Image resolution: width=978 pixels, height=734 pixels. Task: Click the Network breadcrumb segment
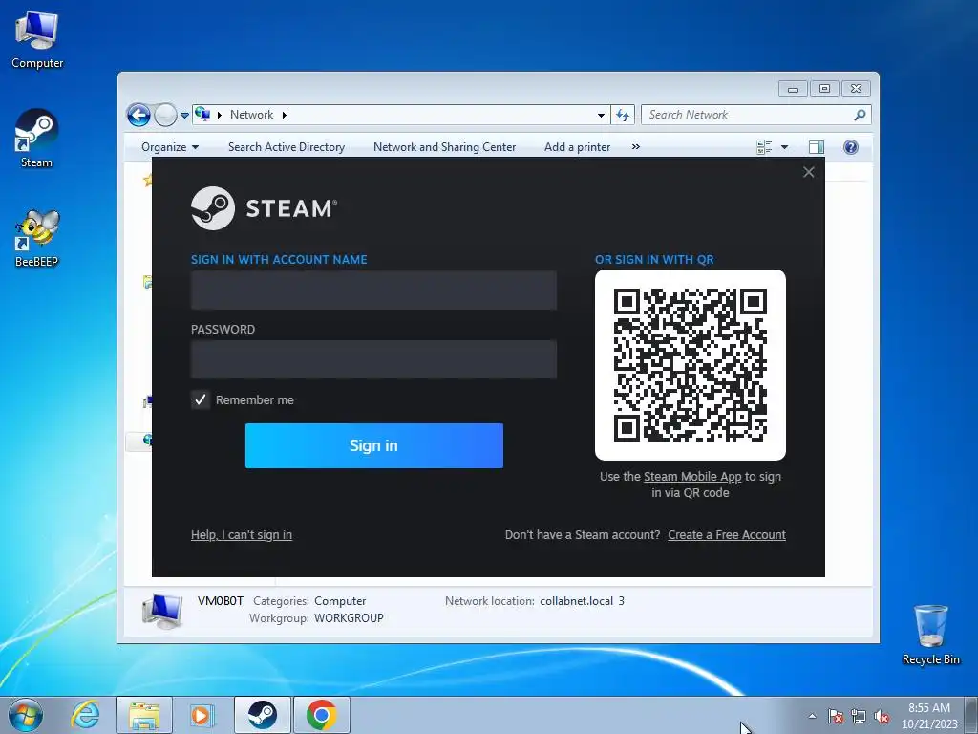[251, 115]
